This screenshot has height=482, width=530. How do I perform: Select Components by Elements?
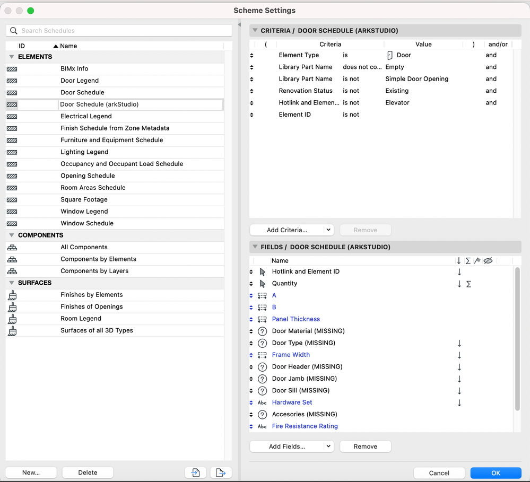click(115, 259)
